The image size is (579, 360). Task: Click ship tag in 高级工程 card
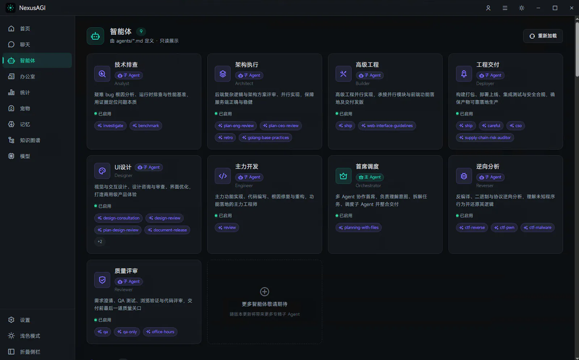[x=345, y=126]
